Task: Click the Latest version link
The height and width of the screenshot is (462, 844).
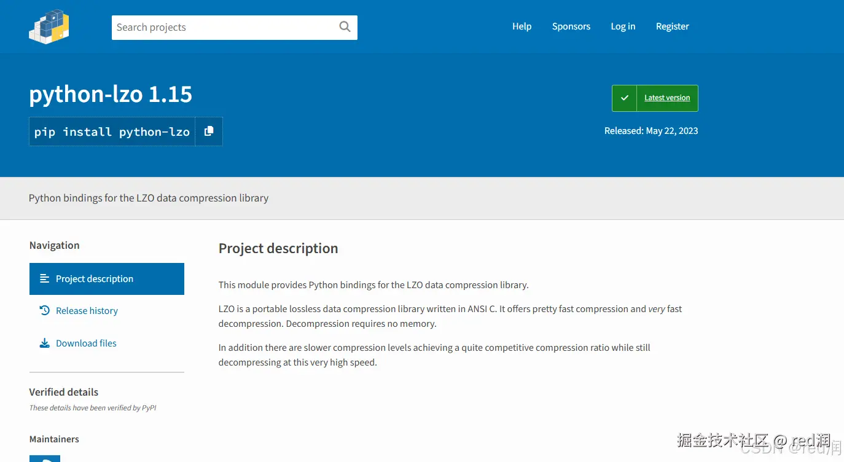Action: (667, 98)
